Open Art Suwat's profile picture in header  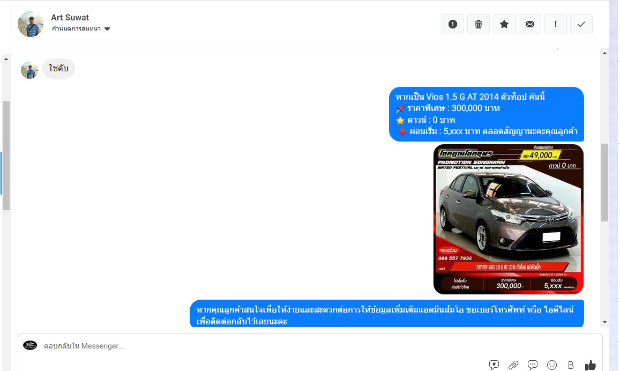click(x=31, y=24)
